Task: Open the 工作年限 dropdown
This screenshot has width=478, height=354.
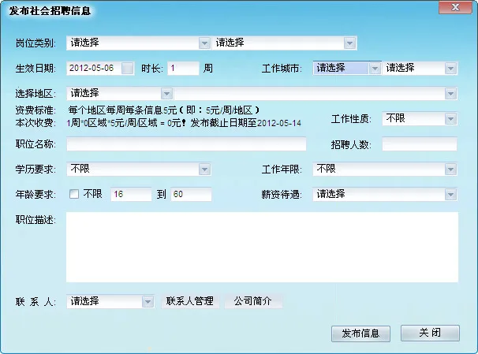Action: 450,169
